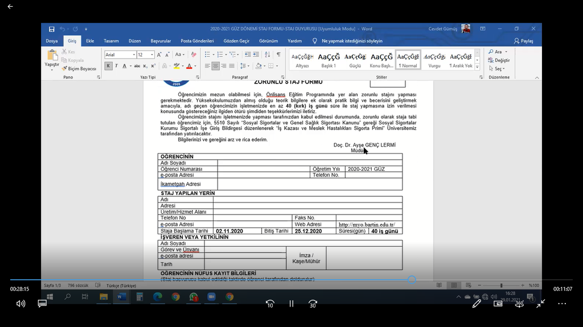Pause the video playback
This screenshot has height=327, width=583.
tap(291, 304)
